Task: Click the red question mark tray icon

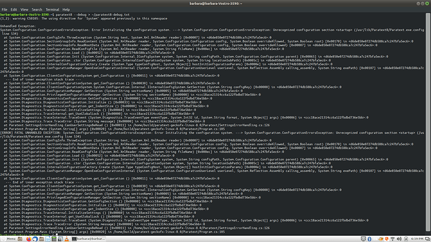Action: (x=387, y=239)
